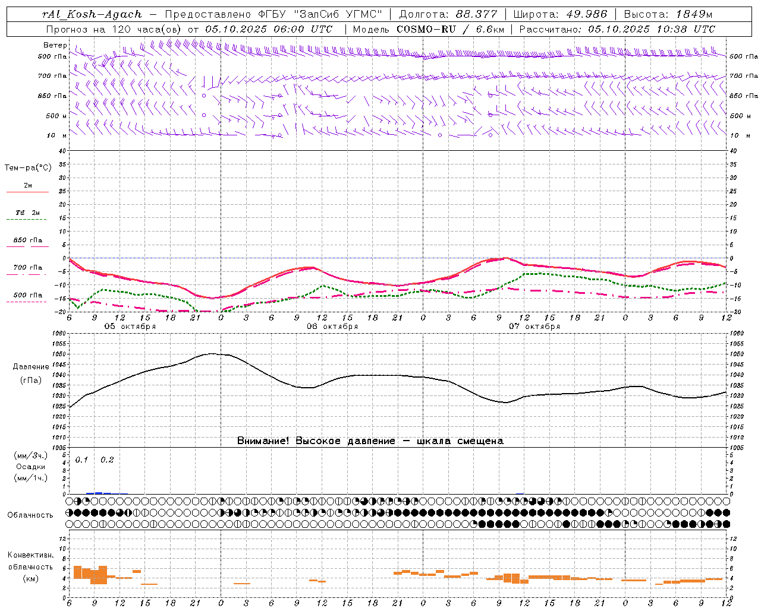Click the Облачность cloud cover label

(30, 515)
